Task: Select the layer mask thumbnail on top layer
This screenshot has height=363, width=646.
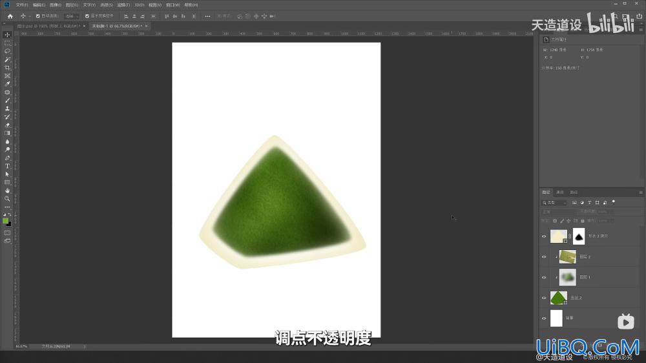Action: pyautogui.click(x=578, y=236)
